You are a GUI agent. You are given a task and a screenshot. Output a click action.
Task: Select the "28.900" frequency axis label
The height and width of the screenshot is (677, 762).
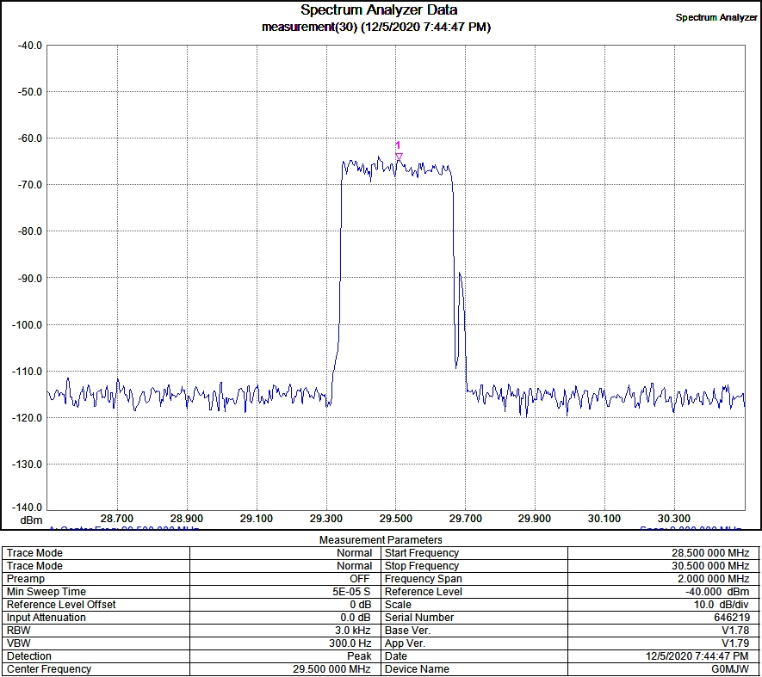click(187, 519)
